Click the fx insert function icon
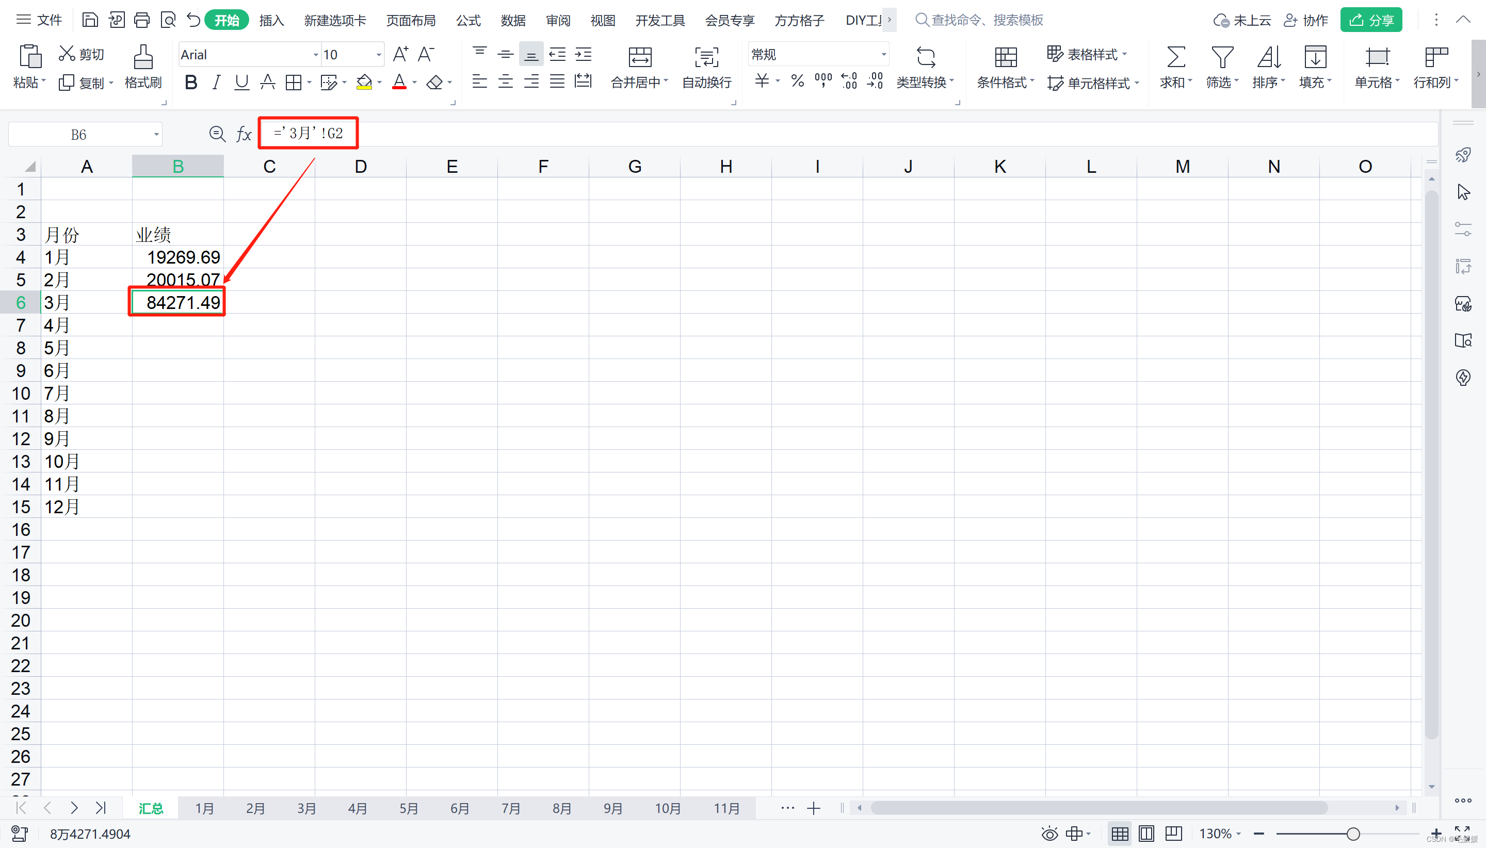The image size is (1486, 848). 244,135
